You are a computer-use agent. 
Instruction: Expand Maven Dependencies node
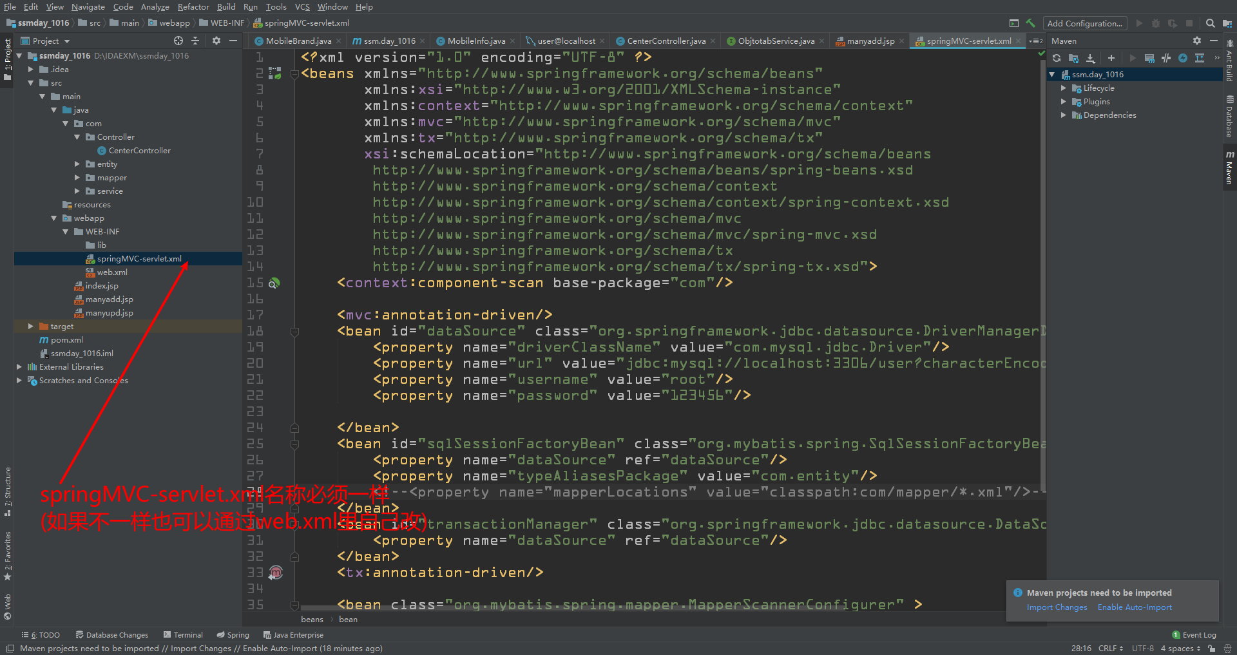1063,115
